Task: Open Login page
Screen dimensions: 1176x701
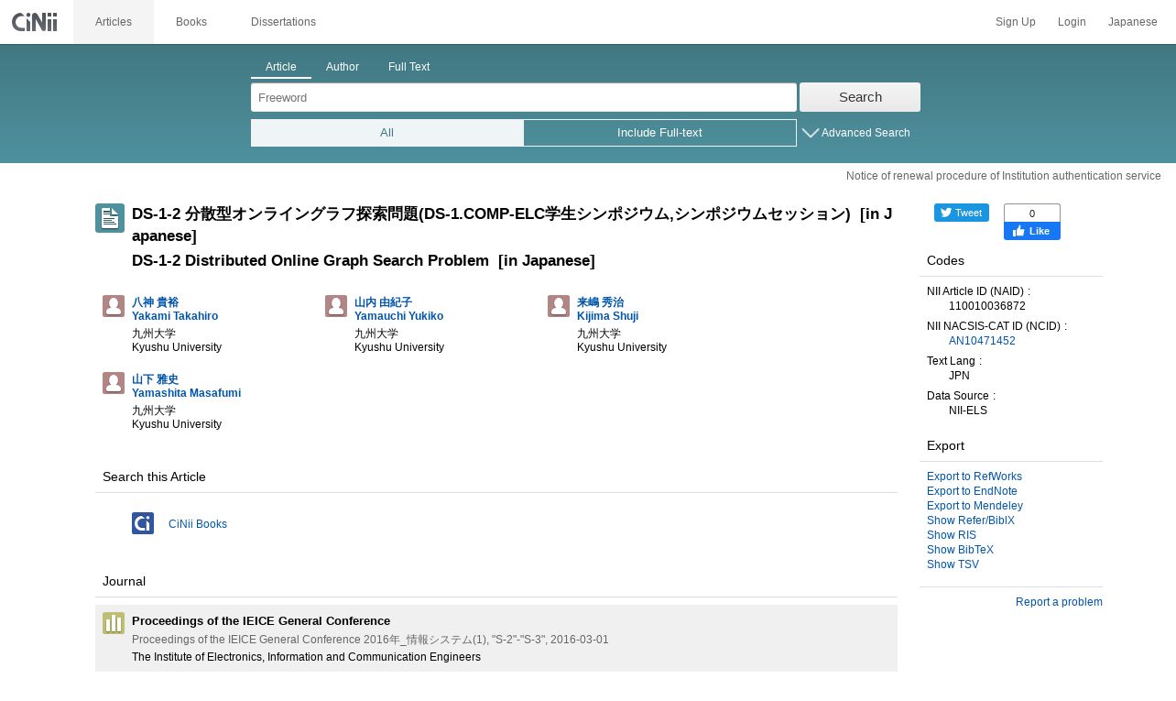Action: click(x=1072, y=22)
